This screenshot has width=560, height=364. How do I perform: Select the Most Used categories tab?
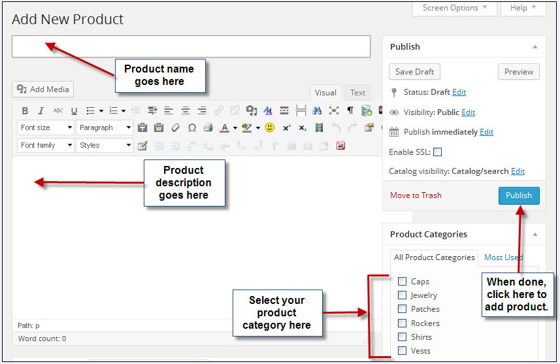click(x=504, y=257)
